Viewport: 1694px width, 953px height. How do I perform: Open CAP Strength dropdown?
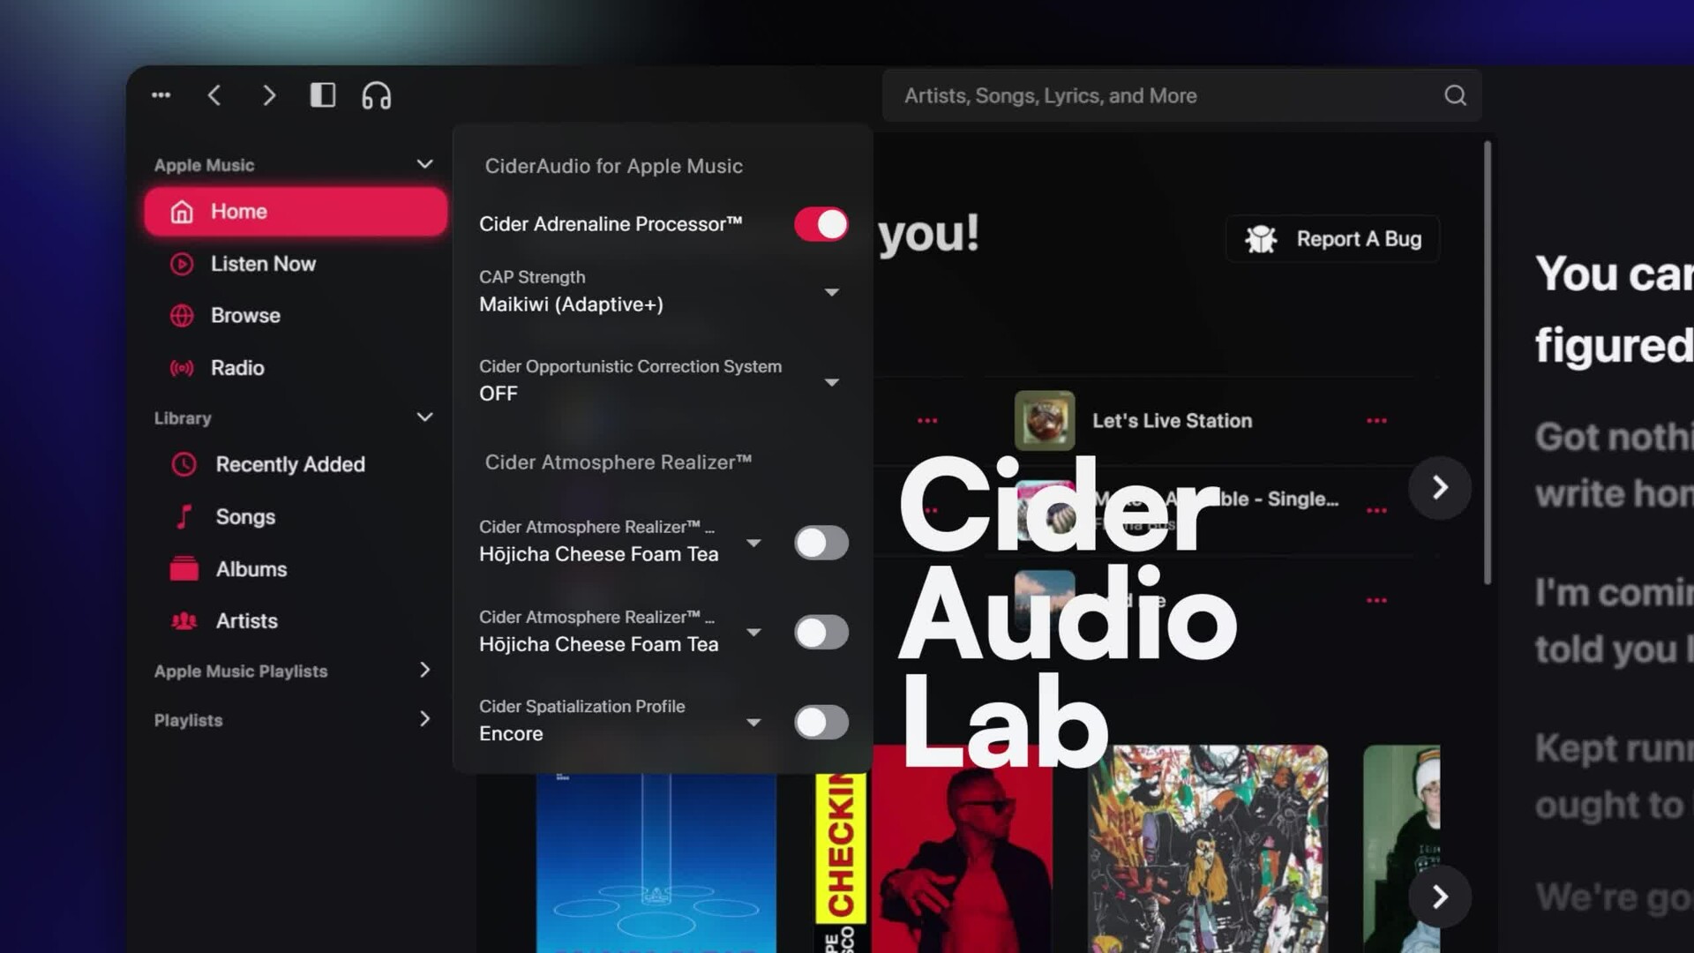click(x=831, y=292)
